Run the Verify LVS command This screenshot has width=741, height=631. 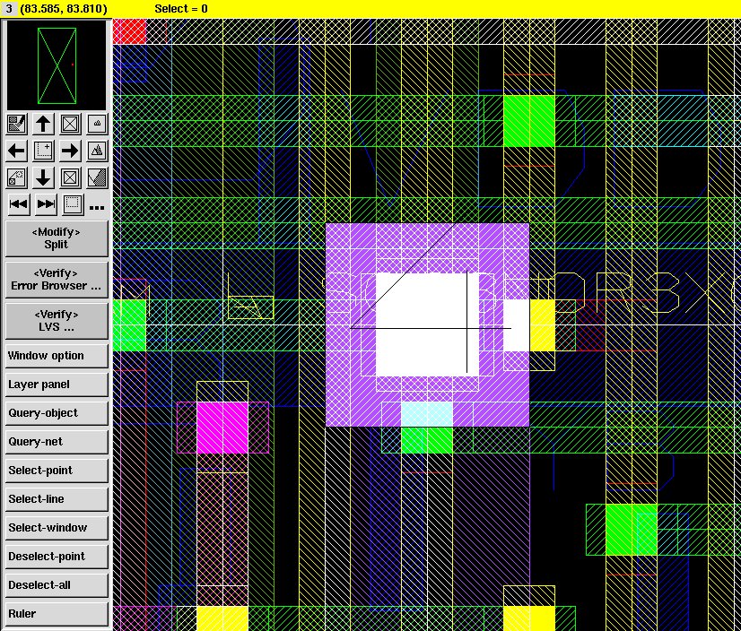tap(57, 321)
